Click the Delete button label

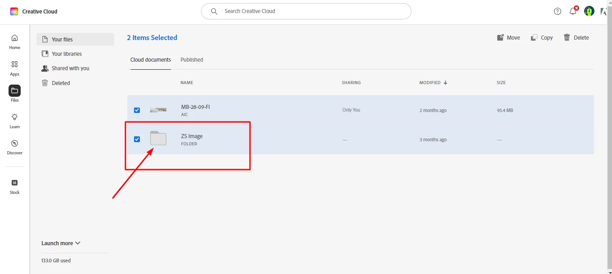581,38
